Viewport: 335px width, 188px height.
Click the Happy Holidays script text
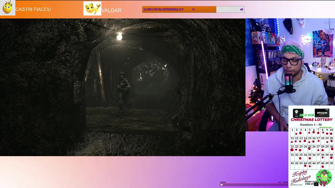coord(301,178)
